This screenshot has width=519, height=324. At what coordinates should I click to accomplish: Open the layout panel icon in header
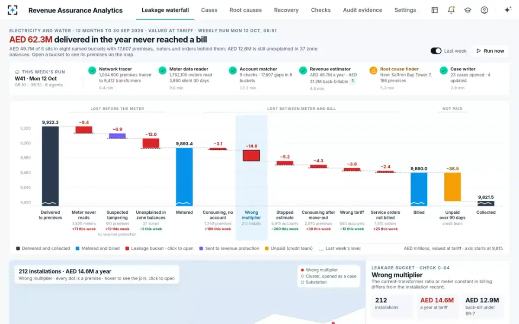435,10
